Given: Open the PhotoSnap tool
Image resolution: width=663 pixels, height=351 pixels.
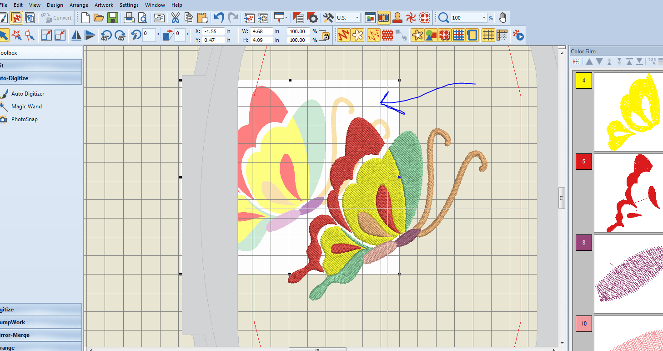Looking at the screenshot, I should [x=25, y=119].
